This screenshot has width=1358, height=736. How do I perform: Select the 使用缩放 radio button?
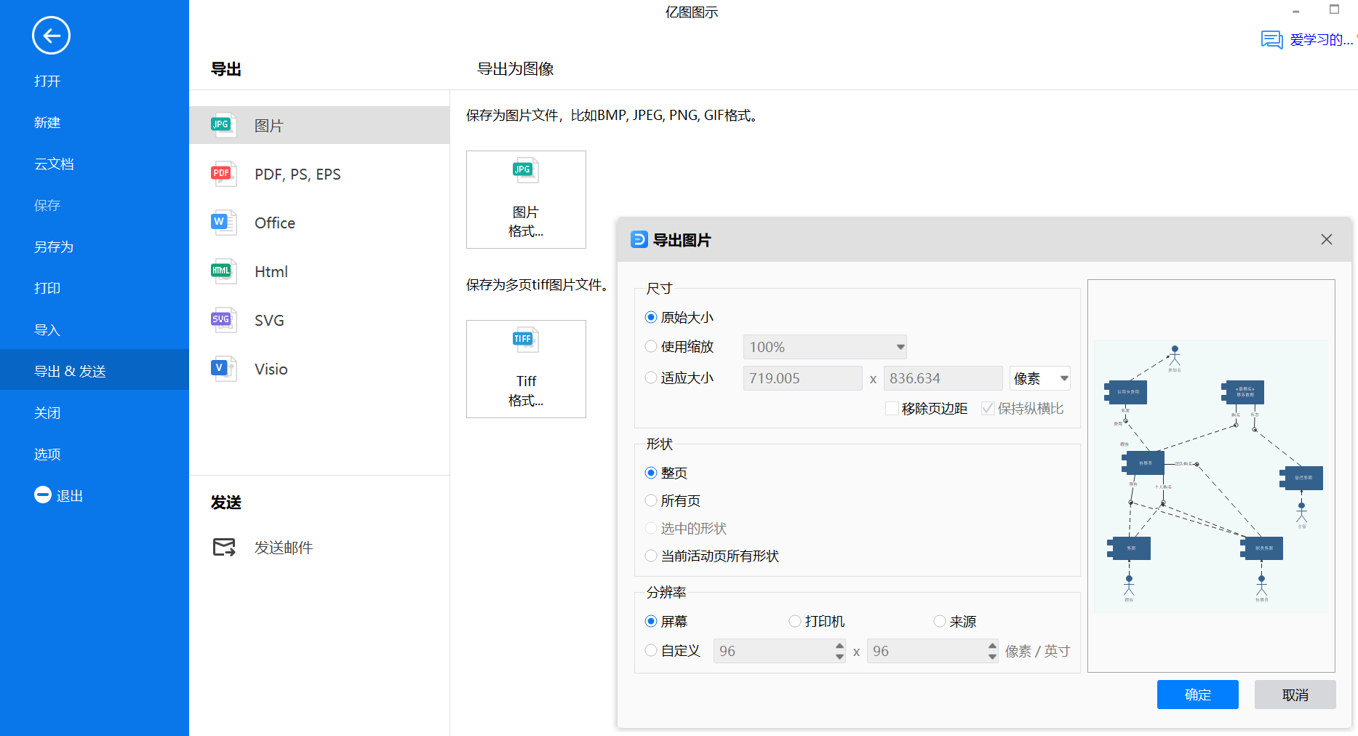[x=651, y=347]
